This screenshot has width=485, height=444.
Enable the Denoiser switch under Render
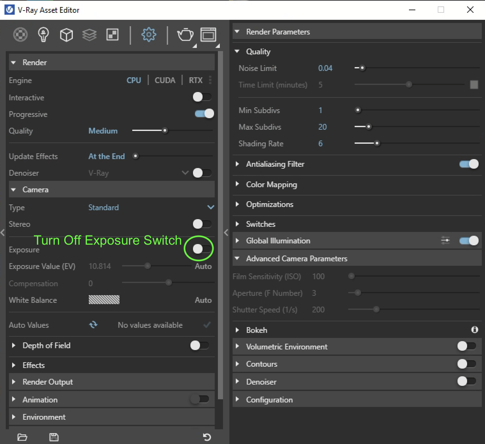202,173
